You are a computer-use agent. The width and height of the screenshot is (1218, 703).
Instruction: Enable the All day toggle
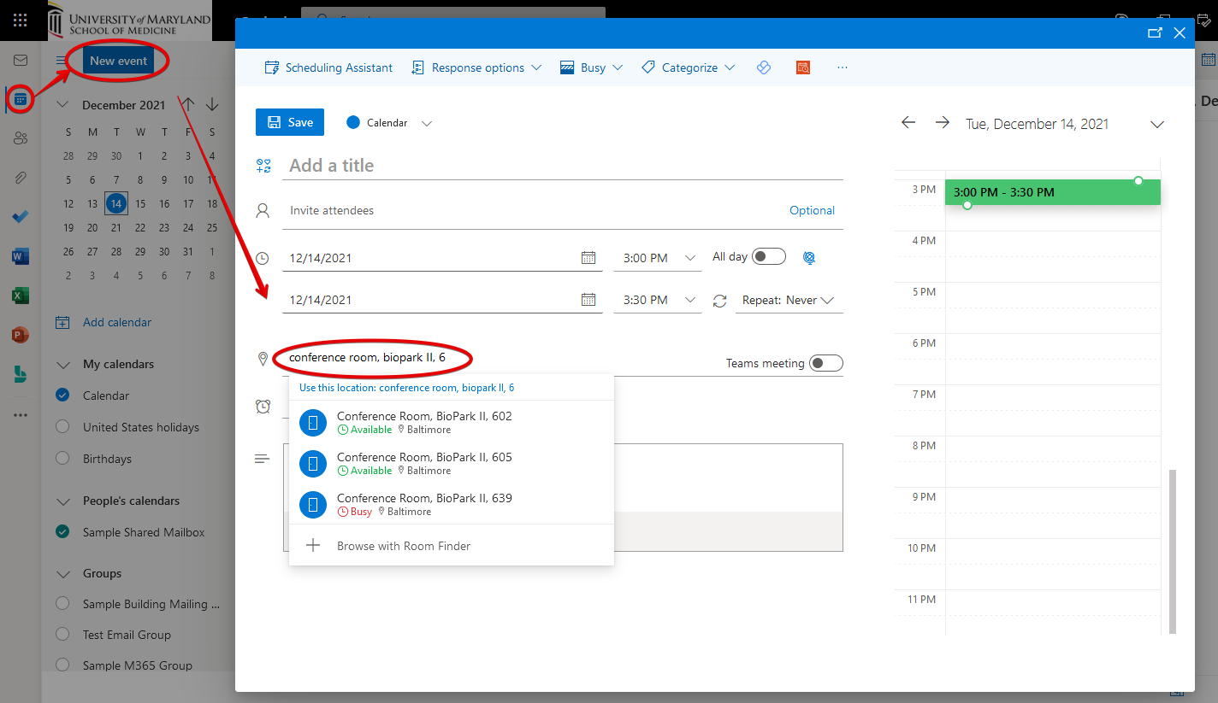point(768,257)
